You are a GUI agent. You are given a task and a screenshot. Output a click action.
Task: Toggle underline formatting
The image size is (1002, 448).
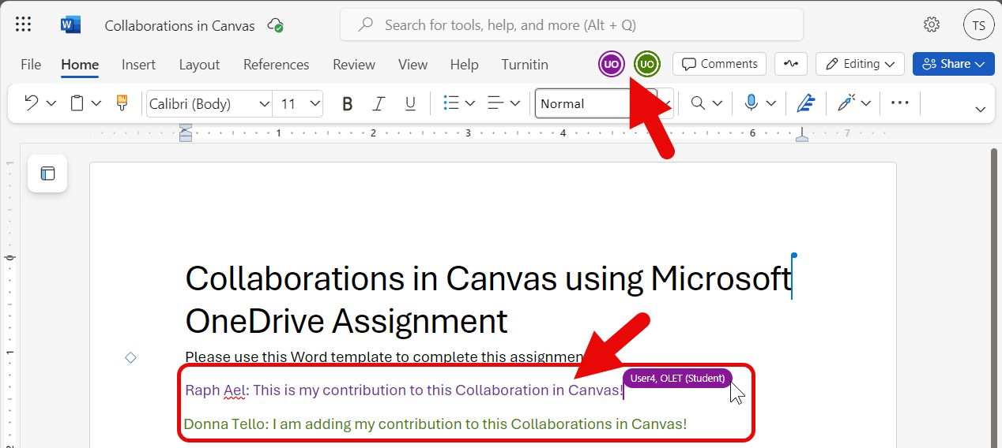point(410,103)
